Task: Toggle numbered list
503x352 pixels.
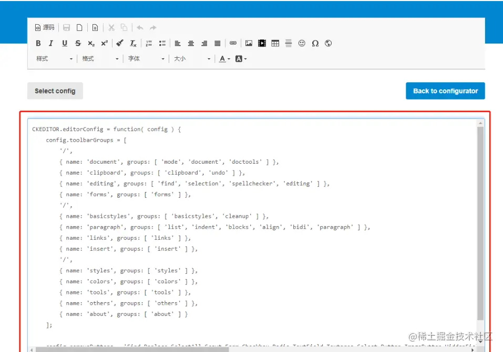Action: 149,43
